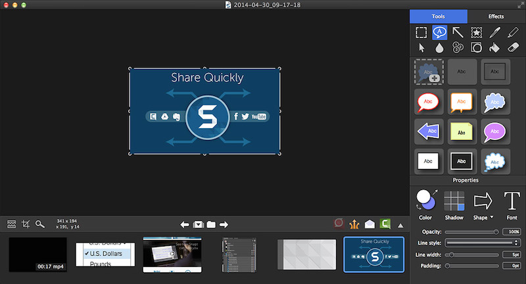Open the Line style dropdown
Image resolution: width=526 pixels, height=284 pixels.
[482, 243]
